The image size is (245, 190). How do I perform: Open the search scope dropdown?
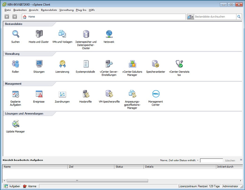(191, 17)
